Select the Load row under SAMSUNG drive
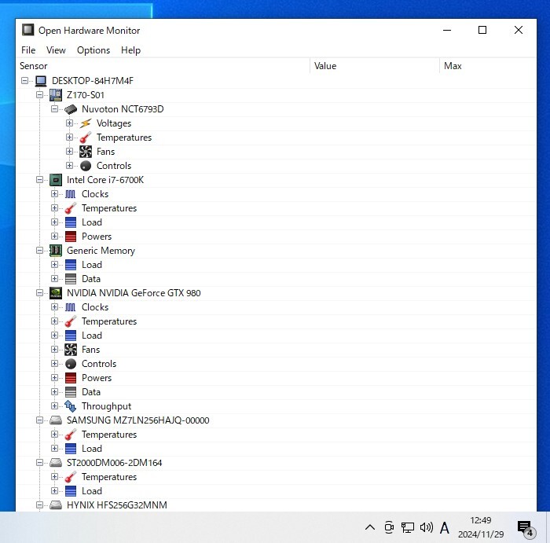550x543 pixels. pos(276,449)
